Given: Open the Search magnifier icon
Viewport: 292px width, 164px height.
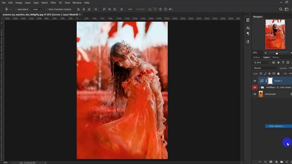Looking at the screenshot, I should coord(281,9).
